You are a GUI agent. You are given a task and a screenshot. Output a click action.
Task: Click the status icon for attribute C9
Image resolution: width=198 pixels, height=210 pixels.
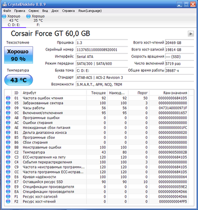[8, 167]
